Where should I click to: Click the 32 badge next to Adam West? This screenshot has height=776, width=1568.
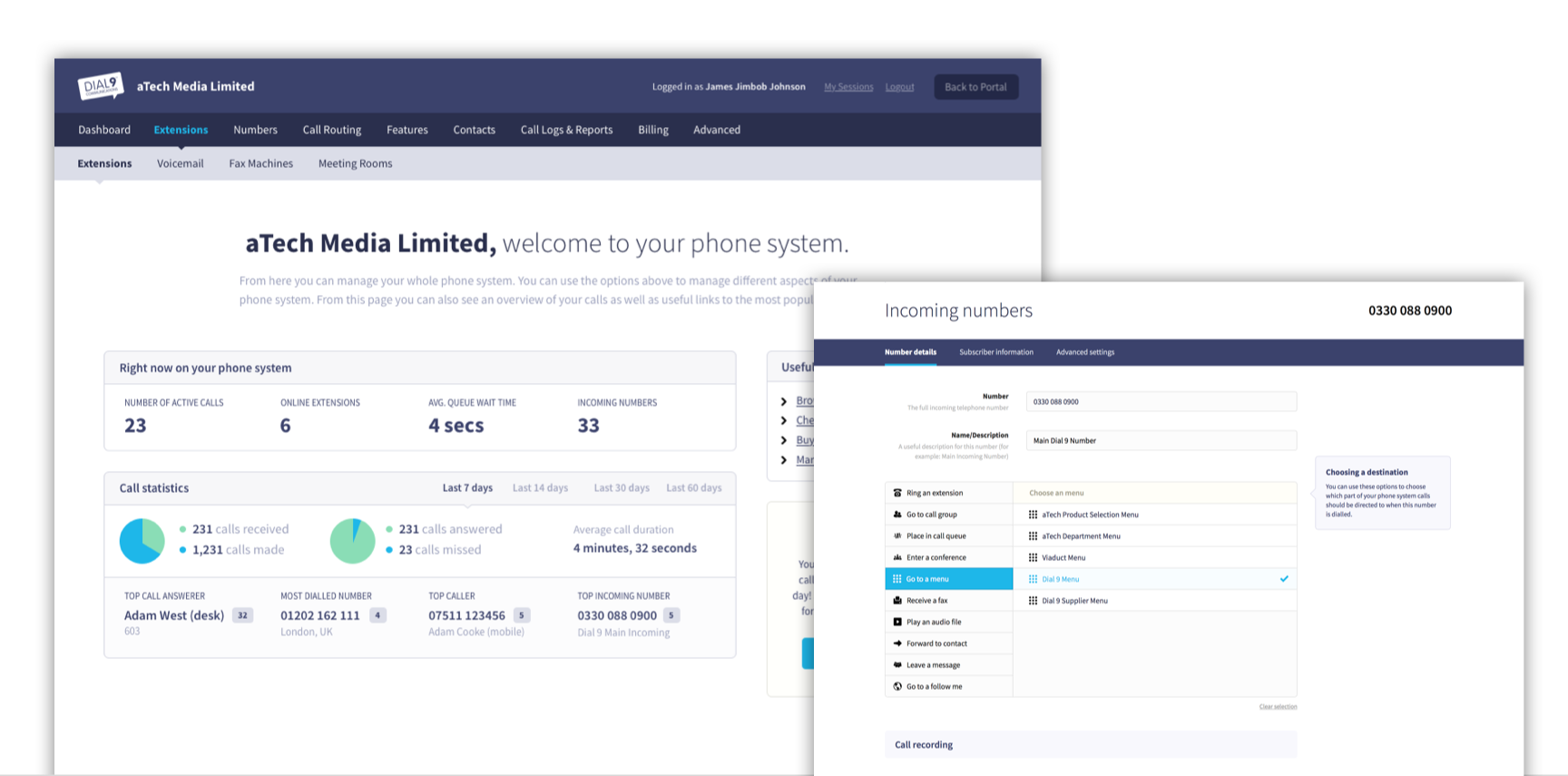[x=242, y=615]
